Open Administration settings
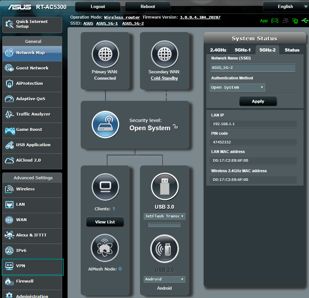Viewport: 309px width, 298px height. click(x=32, y=294)
